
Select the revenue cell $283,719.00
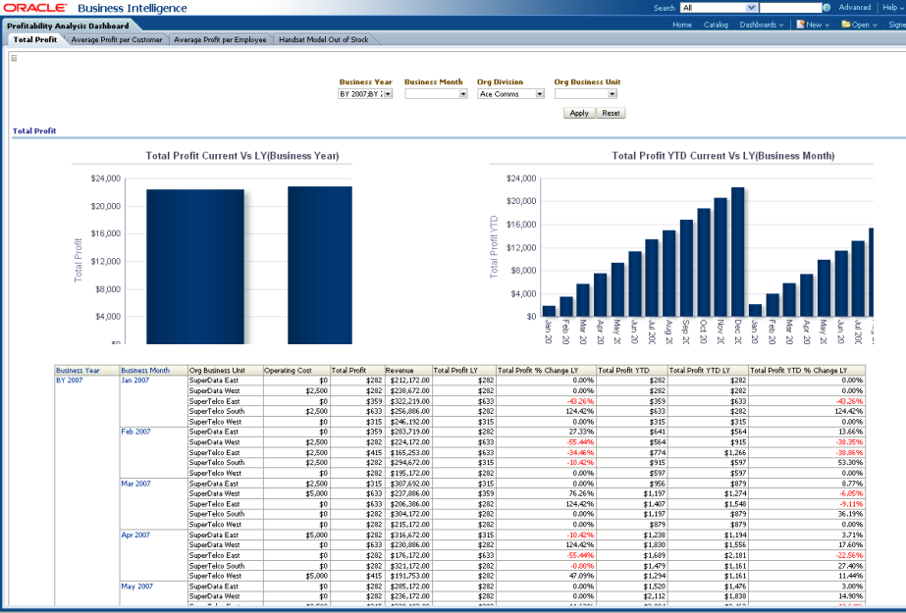click(409, 432)
